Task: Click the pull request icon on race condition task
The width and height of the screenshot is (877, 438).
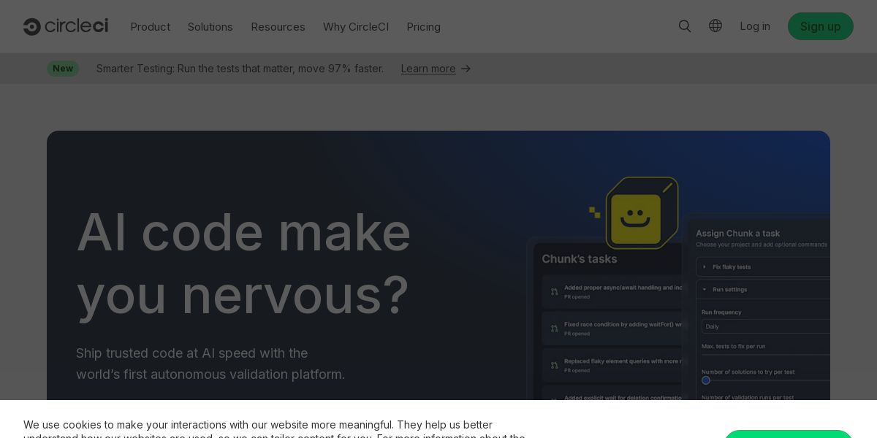Action: (x=554, y=328)
